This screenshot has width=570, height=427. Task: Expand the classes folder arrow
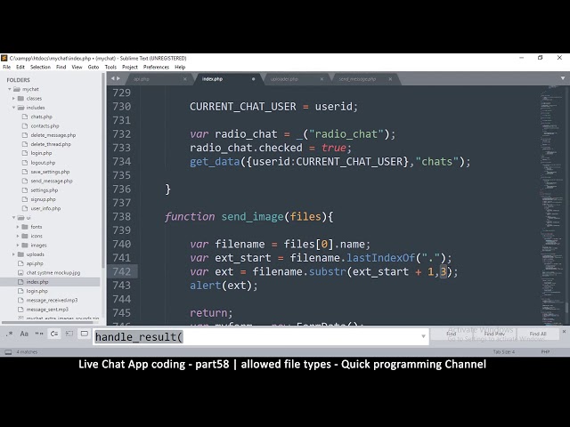click(x=14, y=99)
